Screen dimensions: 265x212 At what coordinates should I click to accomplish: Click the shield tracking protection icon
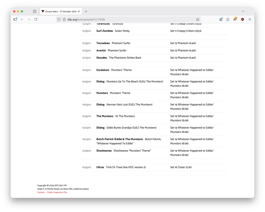[x=59, y=19]
